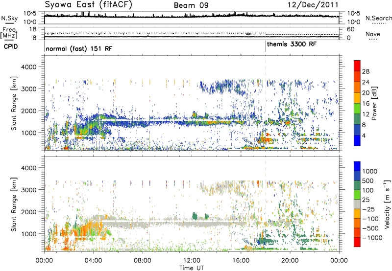Click 'Slant Range [km]' label of velocity panel
392x271 pixels.
tap(14, 204)
